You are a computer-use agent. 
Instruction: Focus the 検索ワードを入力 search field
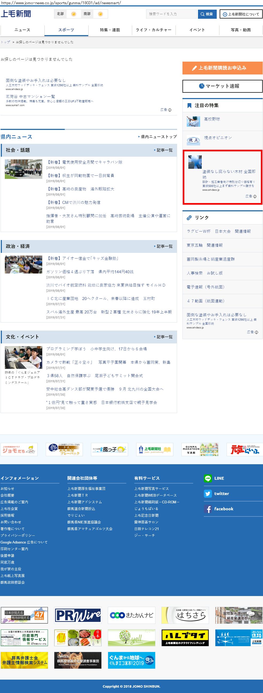pyautogui.click(x=171, y=14)
